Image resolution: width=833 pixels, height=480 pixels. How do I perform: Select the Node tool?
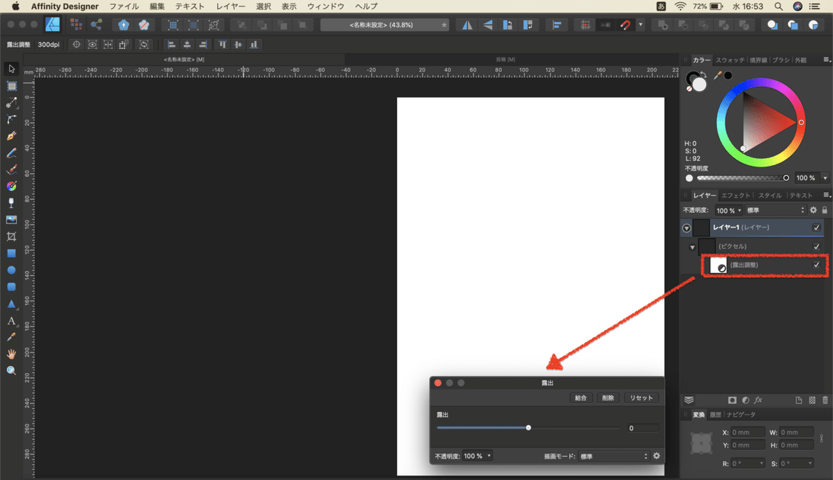(x=11, y=103)
